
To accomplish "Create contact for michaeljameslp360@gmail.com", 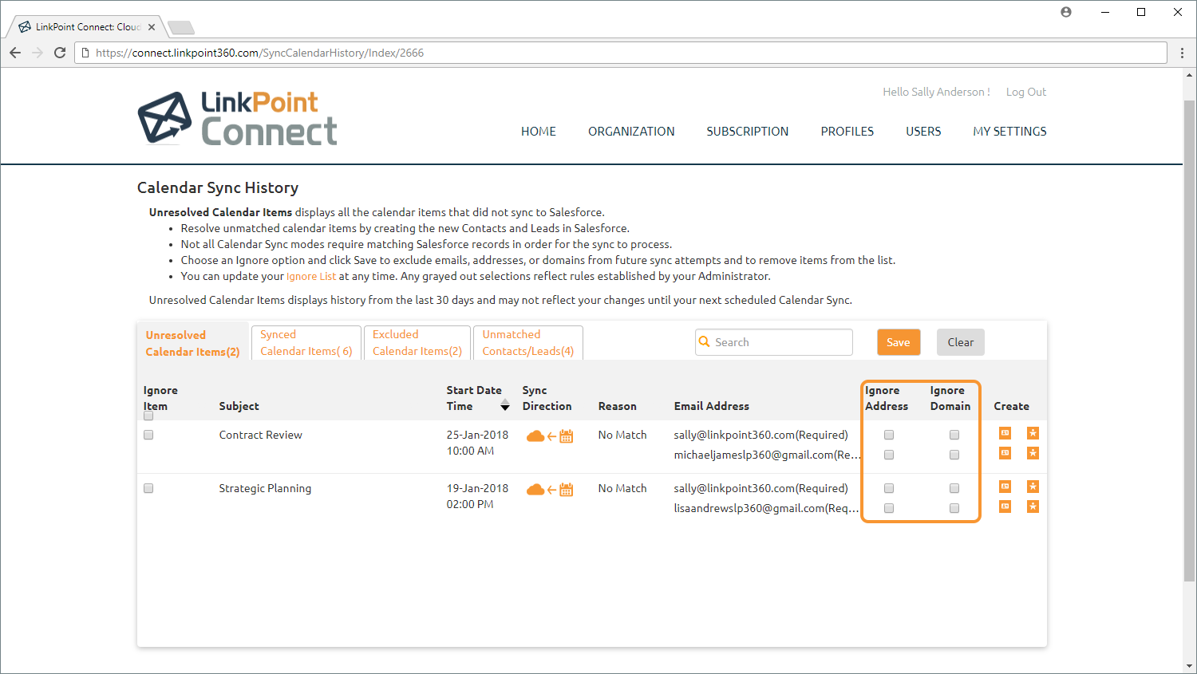I will (x=1005, y=453).
